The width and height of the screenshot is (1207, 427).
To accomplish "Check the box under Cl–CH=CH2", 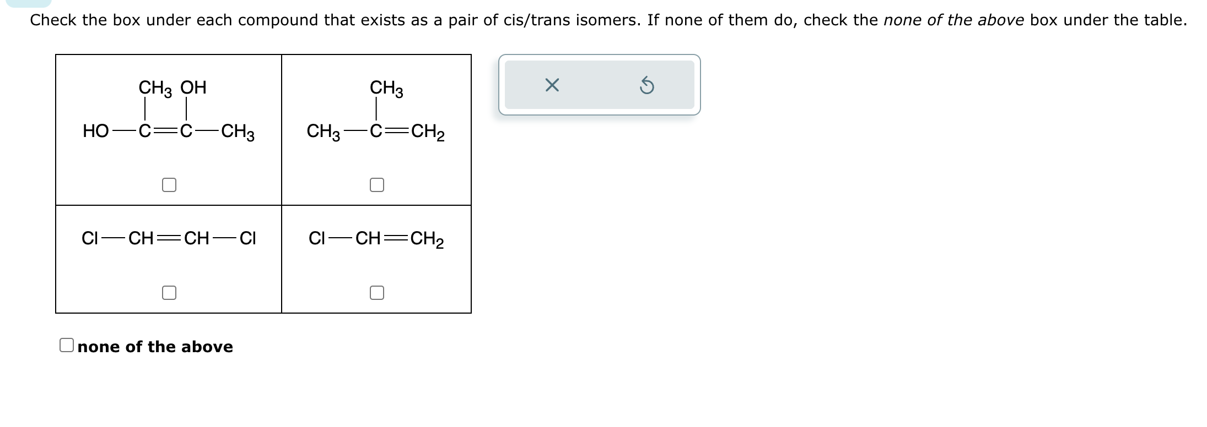I will 377,293.
